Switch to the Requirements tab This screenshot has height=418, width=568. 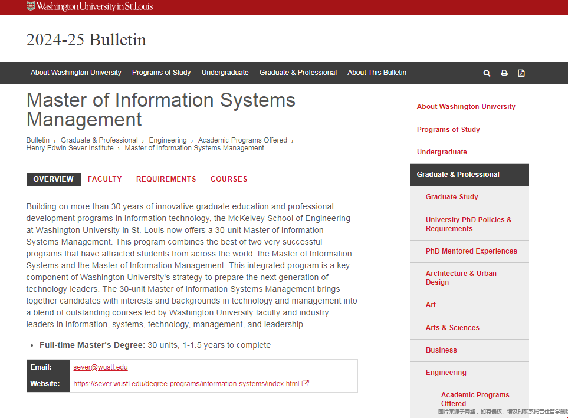pyautogui.click(x=166, y=179)
